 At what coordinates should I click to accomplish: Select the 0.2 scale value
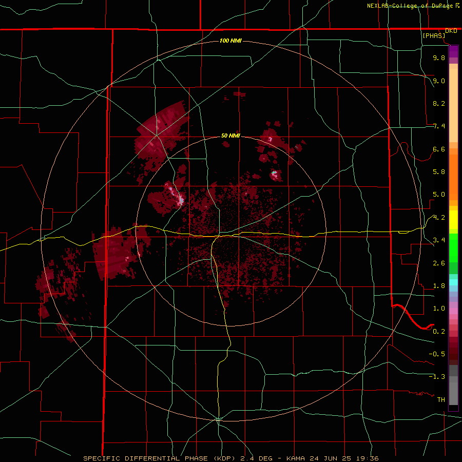click(439, 332)
